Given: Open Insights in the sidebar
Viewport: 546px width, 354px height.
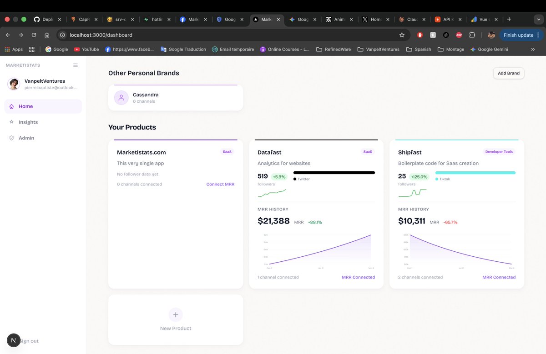Looking at the screenshot, I should (43, 122).
